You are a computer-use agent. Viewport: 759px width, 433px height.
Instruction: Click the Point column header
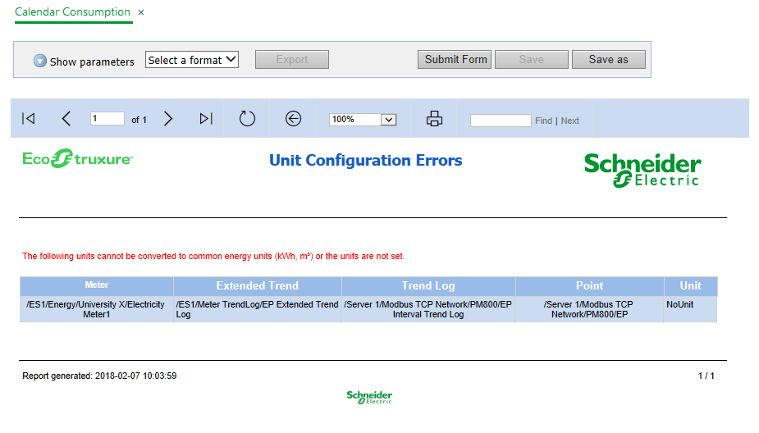pyautogui.click(x=590, y=285)
